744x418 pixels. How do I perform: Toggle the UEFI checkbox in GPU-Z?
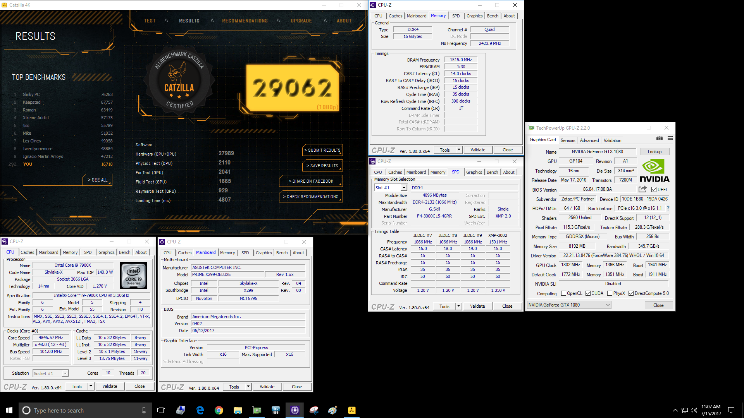(654, 190)
